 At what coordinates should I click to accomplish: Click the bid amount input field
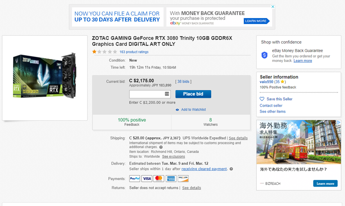tap(150, 94)
